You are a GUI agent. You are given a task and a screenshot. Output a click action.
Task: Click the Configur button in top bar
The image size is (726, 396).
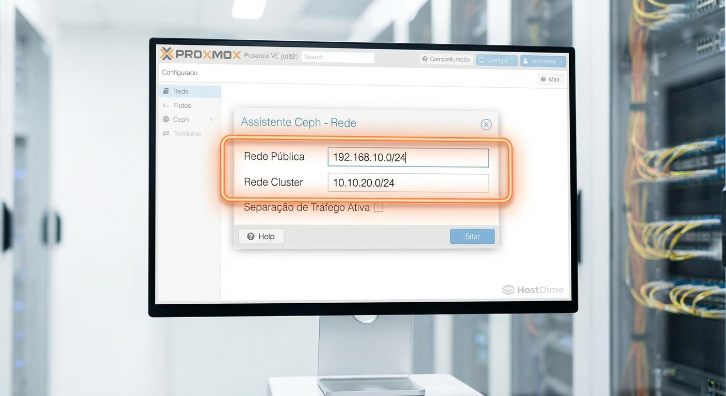click(x=496, y=60)
